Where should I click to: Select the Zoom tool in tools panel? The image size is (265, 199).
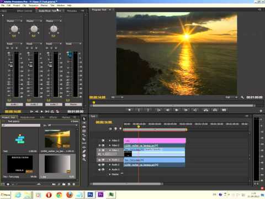pyautogui.click(x=84, y=160)
